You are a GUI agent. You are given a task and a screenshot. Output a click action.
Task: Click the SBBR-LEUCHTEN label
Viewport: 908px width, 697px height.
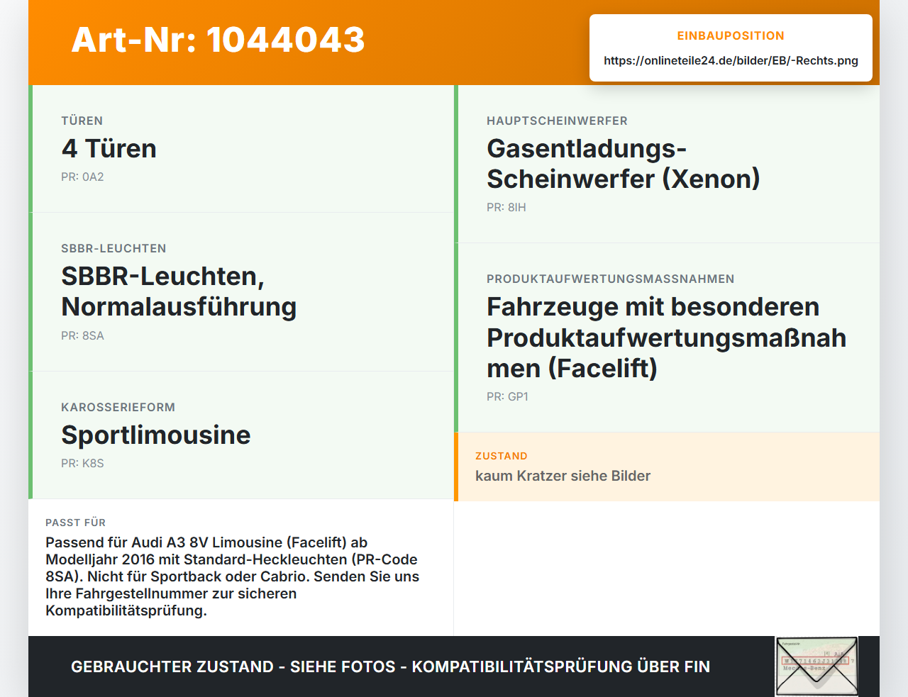click(113, 248)
